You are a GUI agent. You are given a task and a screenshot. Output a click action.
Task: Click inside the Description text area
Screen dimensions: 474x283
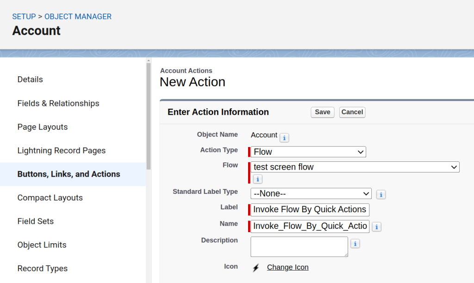[299, 247]
